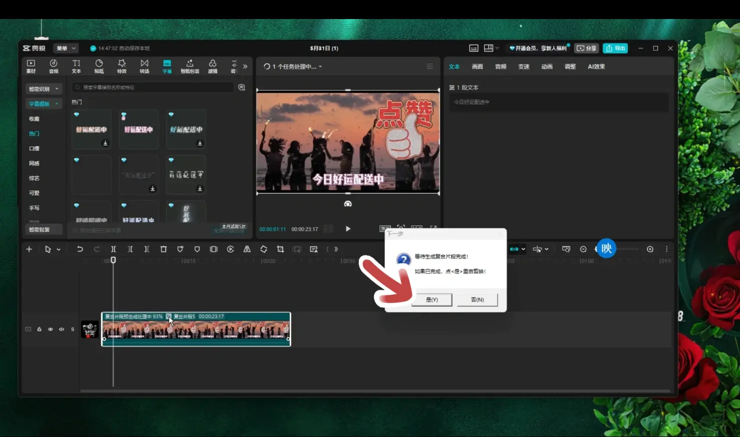The width and height of the screenshot is (740, 437).
Task: Click the 导出 export button
Action: (615, 48)
